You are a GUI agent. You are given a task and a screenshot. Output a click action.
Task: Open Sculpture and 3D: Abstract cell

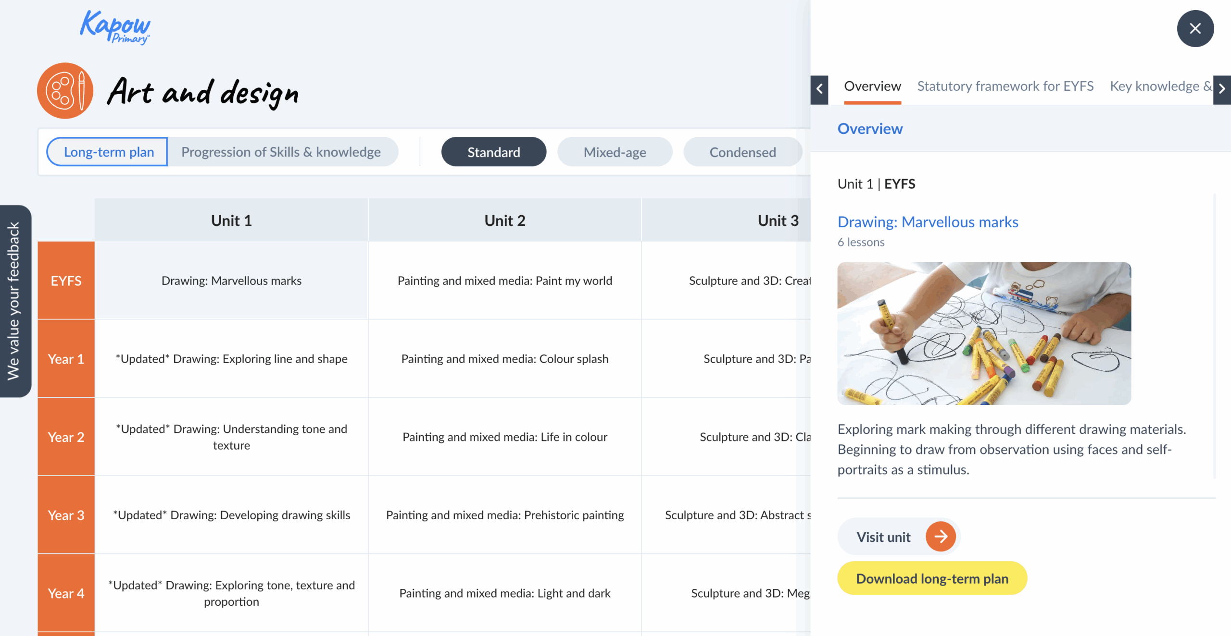click(x=726, y=515)
